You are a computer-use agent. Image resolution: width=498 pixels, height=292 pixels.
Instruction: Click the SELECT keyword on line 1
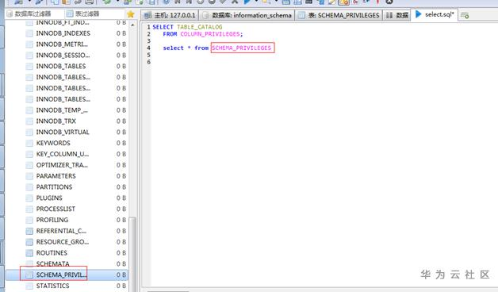click(163, 27)
